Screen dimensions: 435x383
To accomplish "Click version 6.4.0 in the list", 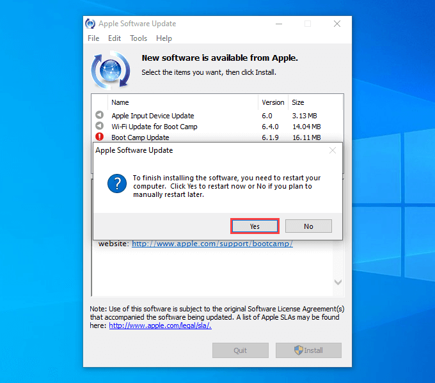I will pyautogui.click(x=270, y=127).
